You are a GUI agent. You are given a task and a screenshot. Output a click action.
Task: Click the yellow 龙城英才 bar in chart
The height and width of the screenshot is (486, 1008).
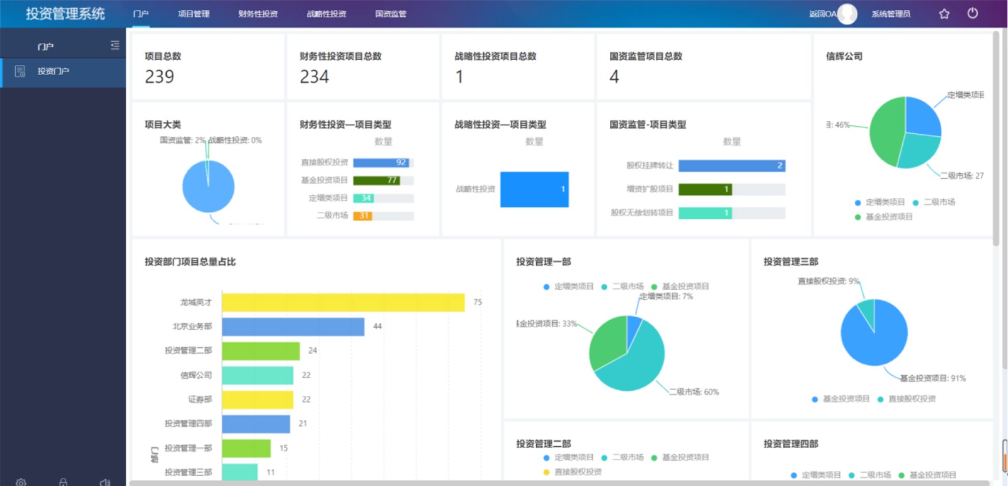(343, 303)
